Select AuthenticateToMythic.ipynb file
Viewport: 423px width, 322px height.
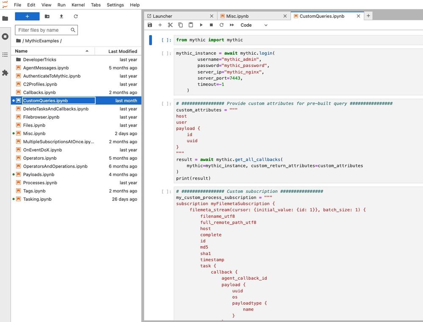coord(76,76)
